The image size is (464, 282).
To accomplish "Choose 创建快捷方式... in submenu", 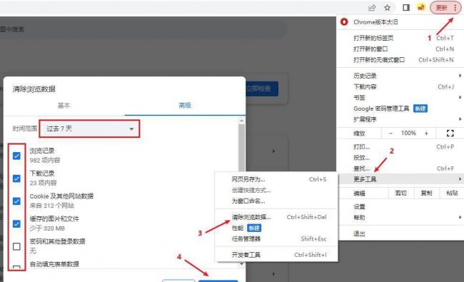I will point(276,191).
